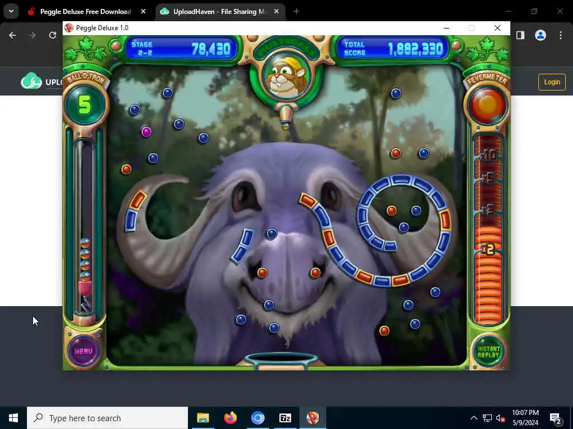Reload the browser page

[x=53, y=35]
